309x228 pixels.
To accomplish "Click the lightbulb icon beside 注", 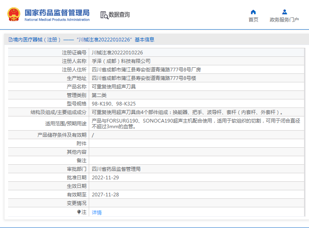I will (x=79, y=212).
